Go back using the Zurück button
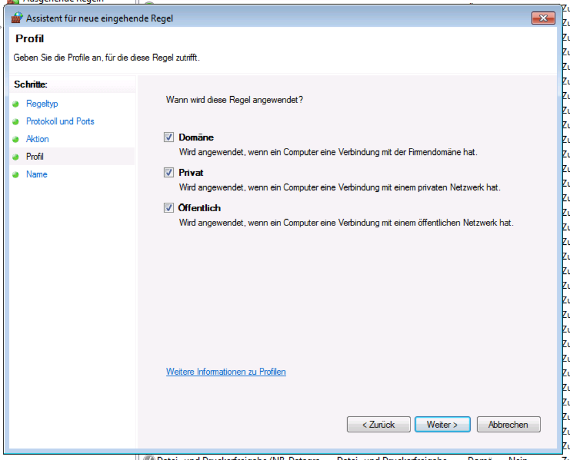This screenshot has height=460, width=570. pyautogui.click(x=378, y=424)
